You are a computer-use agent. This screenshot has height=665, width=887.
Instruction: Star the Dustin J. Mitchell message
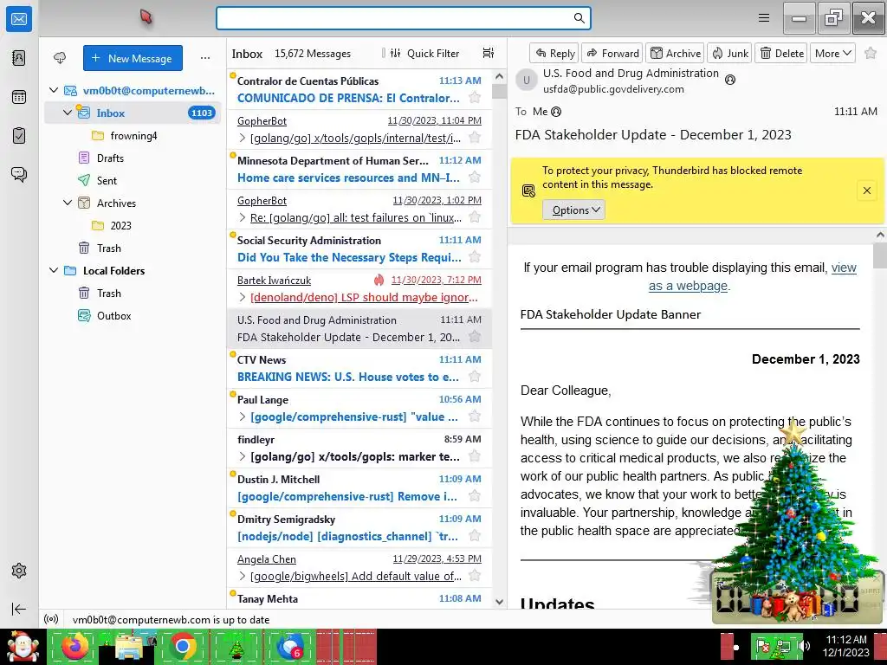point(476,496)
